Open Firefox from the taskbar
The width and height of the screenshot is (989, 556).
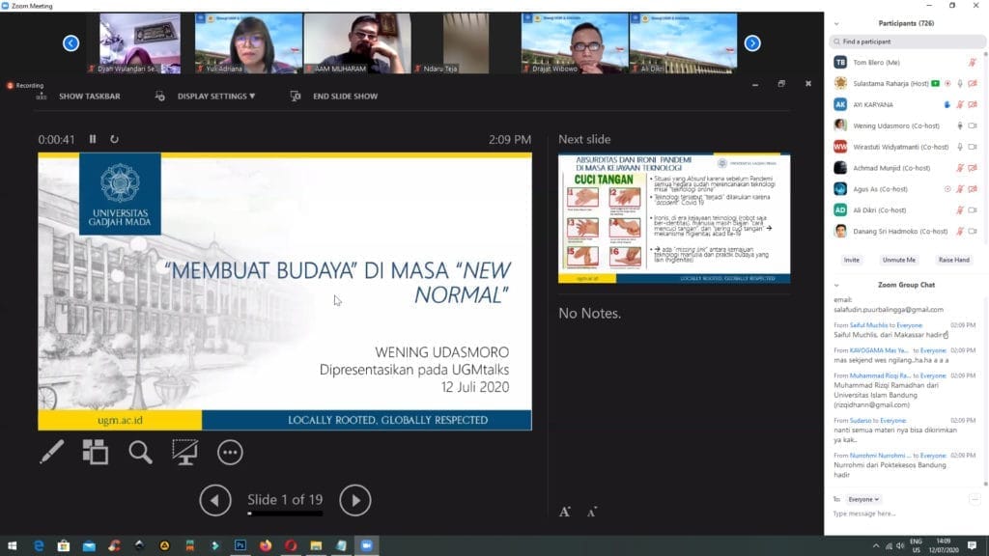(x=266, y=546)
